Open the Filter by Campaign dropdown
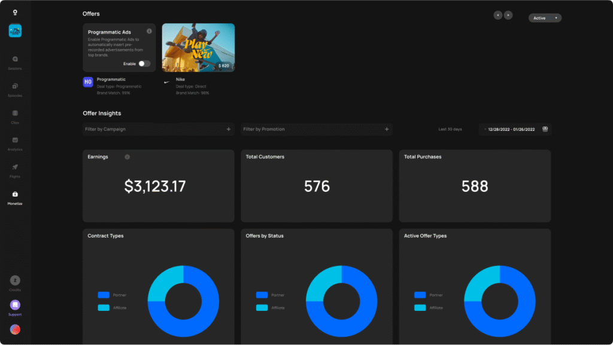The width and height of the screenshot is (613, 345). (158, 129)
